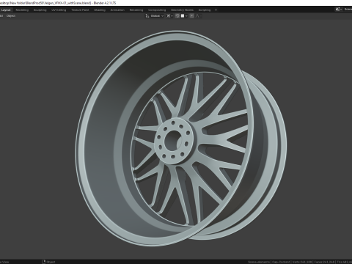The width and height of the screenshot is (352, 264).
Task: Toggle snapping magnet icon
Action: pyautogui.click(x=177, y=16)
